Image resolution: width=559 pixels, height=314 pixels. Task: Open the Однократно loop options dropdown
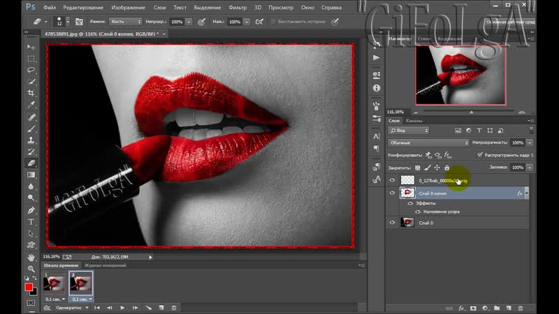pos(68,307)
